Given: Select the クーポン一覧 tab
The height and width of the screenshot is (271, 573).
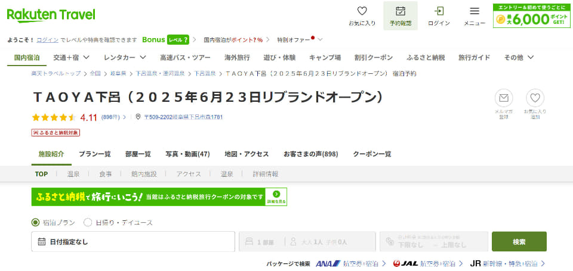Looking at the screenshot, I should click(x=372, y=154).
